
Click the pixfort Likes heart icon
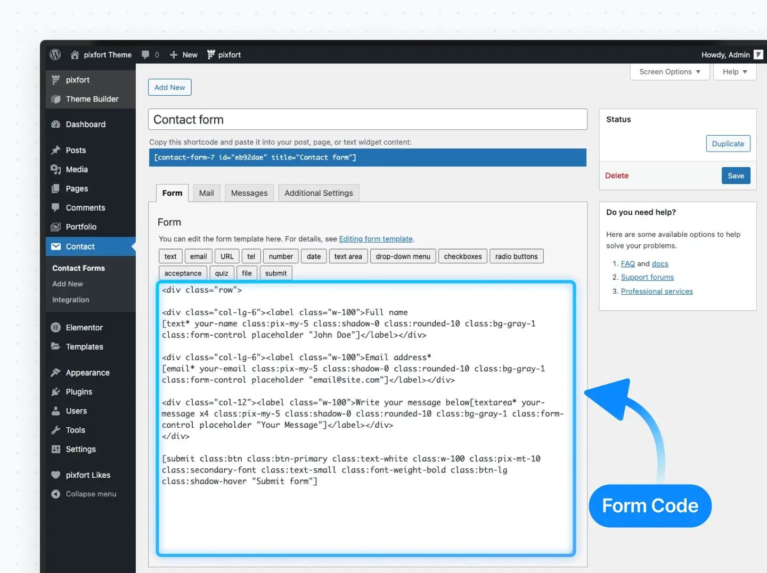pyautogui.click(x=55, y=475)
